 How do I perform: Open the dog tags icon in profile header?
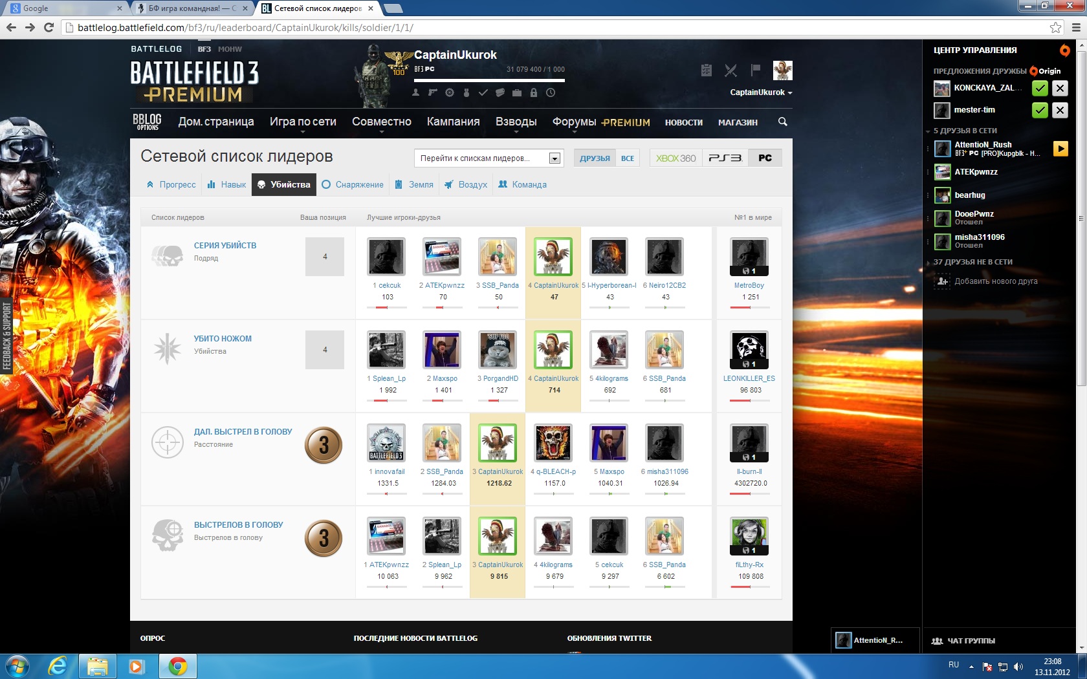[x=500, y=92]
